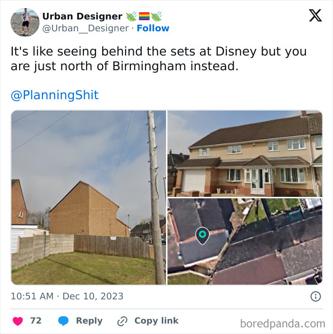
Task: Open the @Urban__Designer handle
Action: pos(86,28)
